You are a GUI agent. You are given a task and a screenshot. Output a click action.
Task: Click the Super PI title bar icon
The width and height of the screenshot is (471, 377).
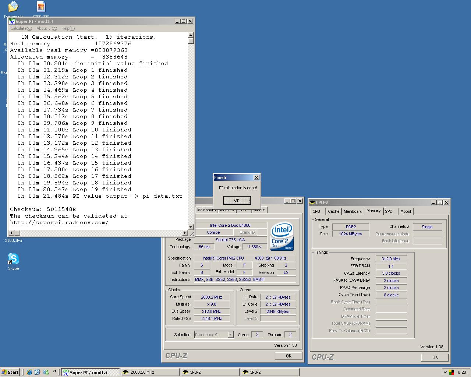[x=12, y=21]
